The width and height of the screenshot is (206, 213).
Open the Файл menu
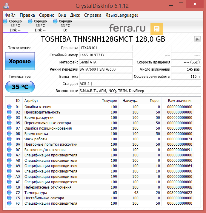[x=10, y=15]
